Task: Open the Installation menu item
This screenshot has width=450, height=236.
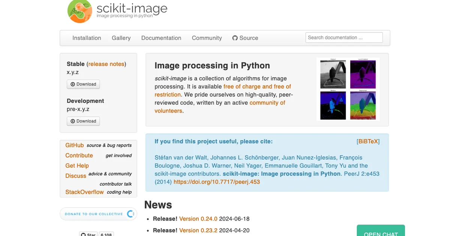Action: (87, 38)
